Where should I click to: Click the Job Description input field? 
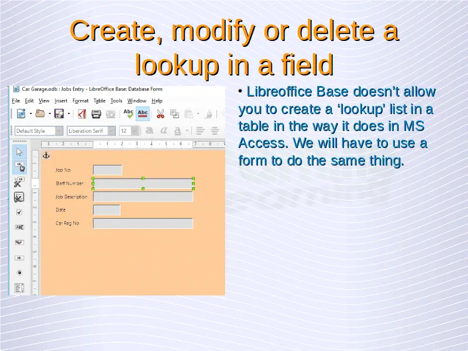click(x=143, y=197)
